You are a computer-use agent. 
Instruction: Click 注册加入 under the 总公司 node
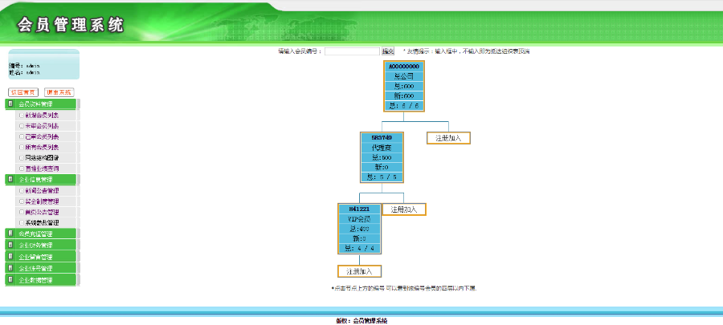448,138
